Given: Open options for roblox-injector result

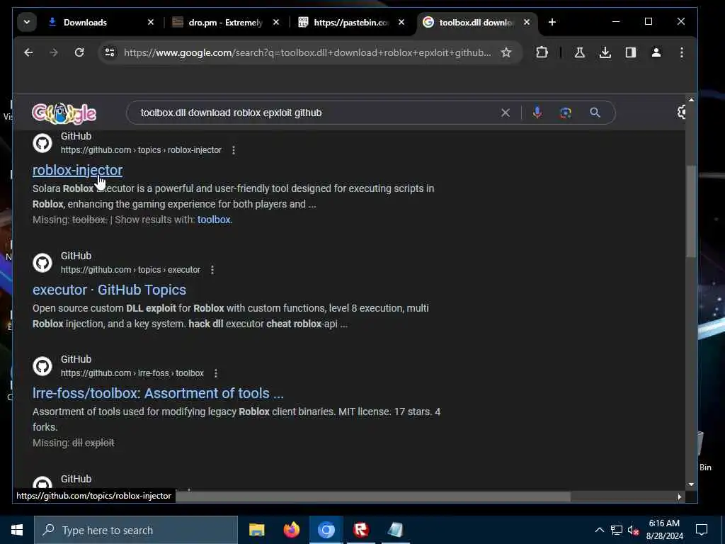Looking at the screenshot, I should 234,150.
